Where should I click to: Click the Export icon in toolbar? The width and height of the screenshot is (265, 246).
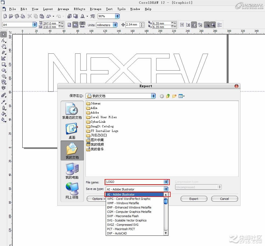(75, 16)
